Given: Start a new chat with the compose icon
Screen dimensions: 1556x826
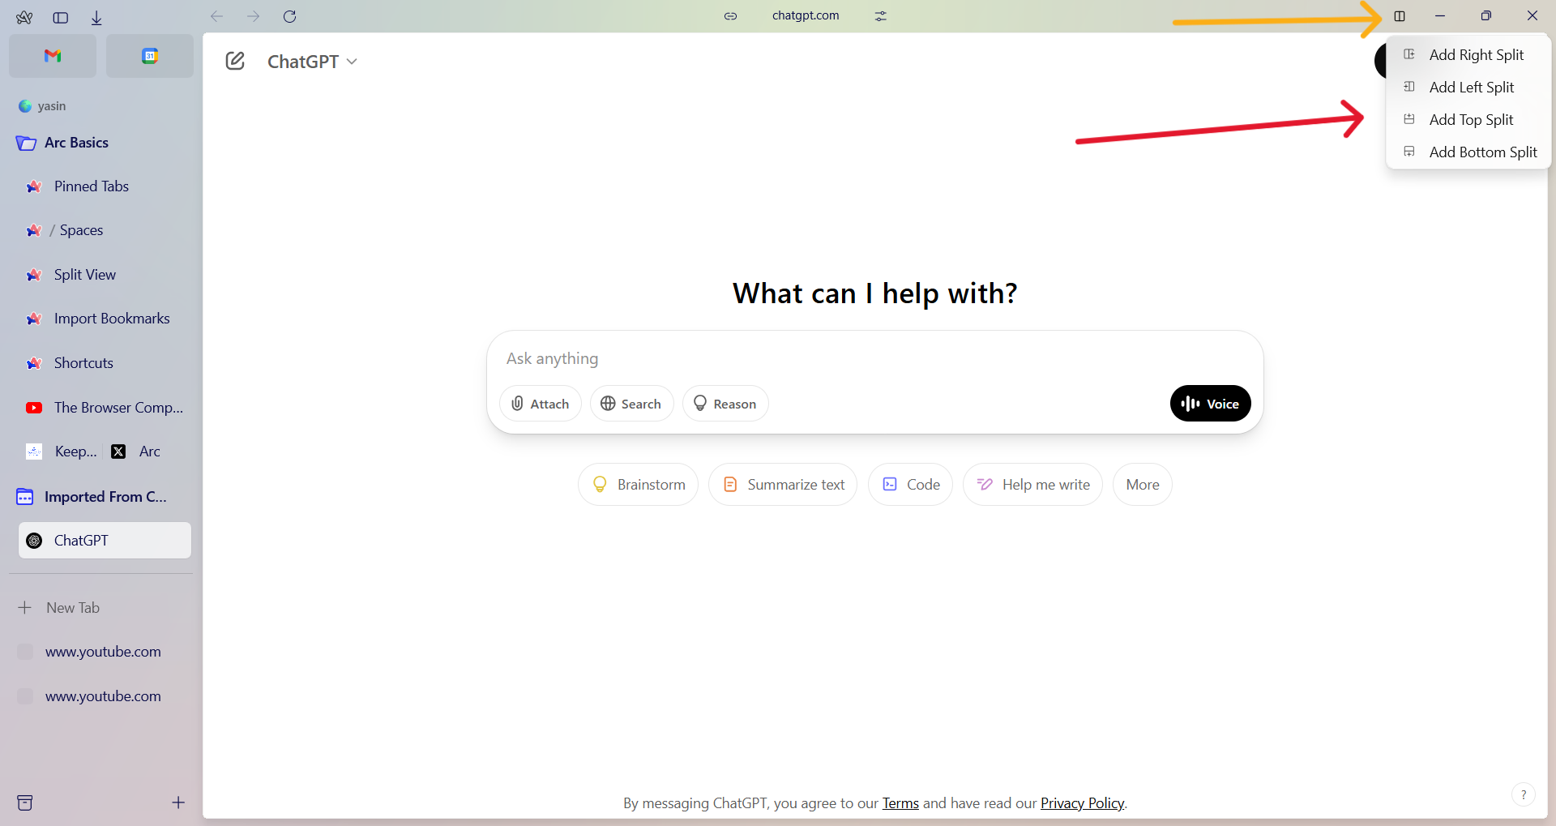Looking at the screenshot, I should click(235, 62).
